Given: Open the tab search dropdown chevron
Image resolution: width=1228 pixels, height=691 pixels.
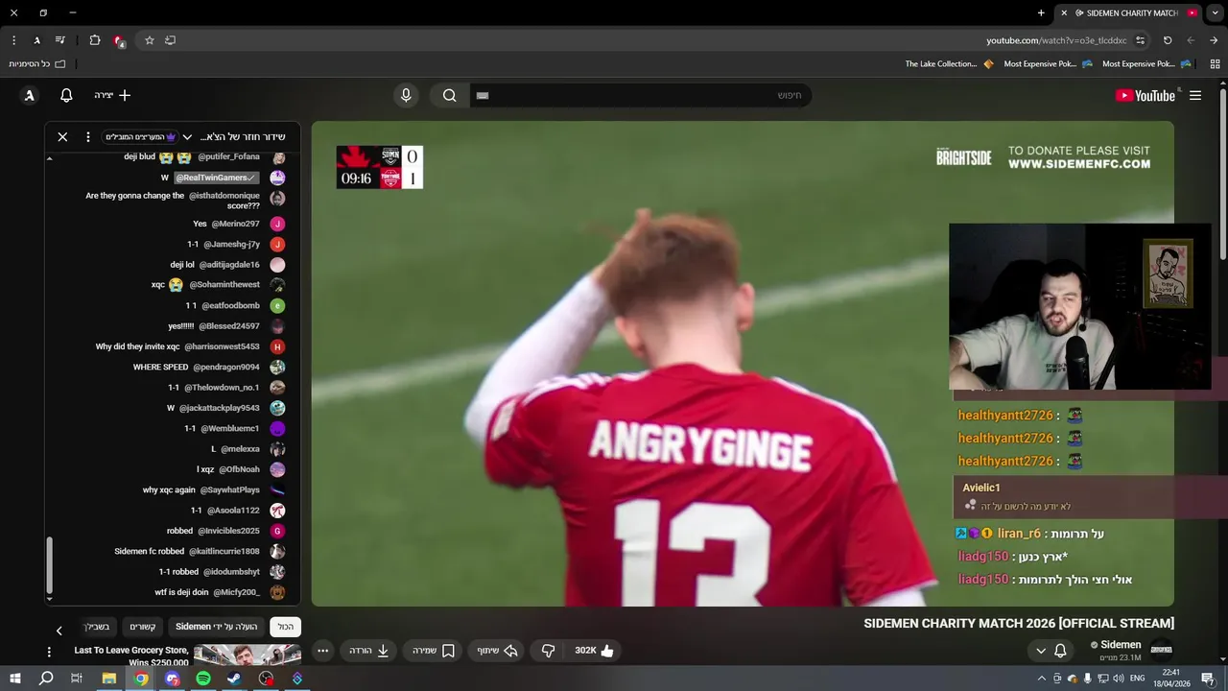Looking at the screenshot, I should pos(1215,12).
